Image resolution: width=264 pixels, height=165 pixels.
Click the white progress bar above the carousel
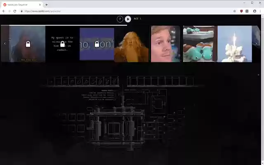(x=68, y=25)
